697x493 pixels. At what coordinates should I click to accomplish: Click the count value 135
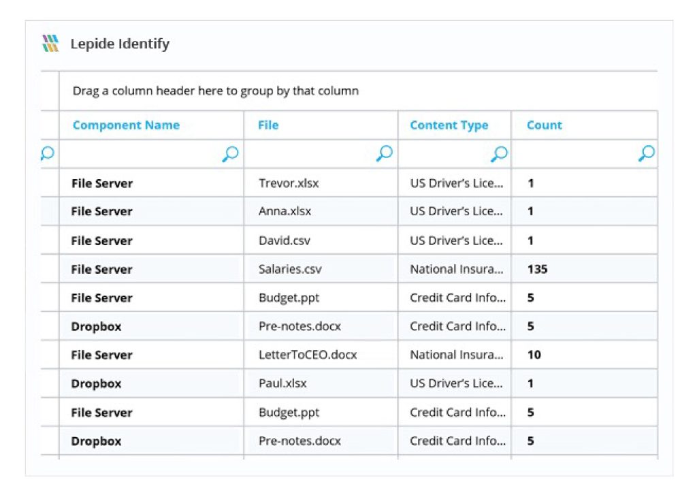[538, 269]
